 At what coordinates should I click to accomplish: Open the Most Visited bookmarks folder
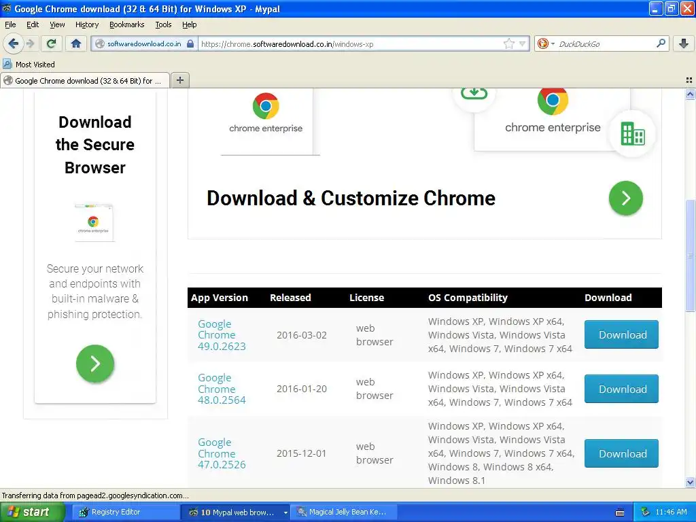[29, 65]
